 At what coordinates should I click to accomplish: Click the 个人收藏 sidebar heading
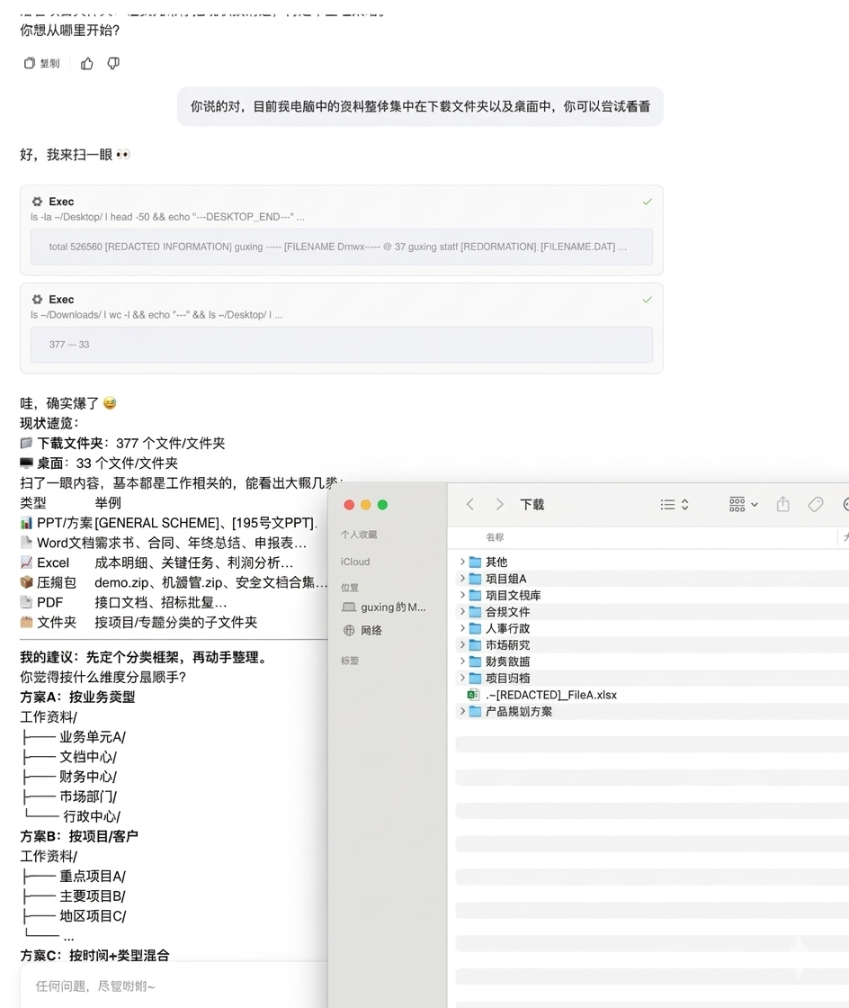pyautogui.click(x=359, y=535)
